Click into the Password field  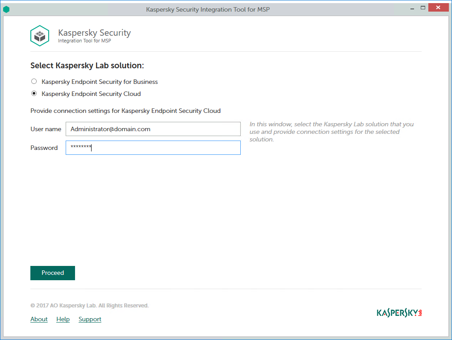click(153, 148)
